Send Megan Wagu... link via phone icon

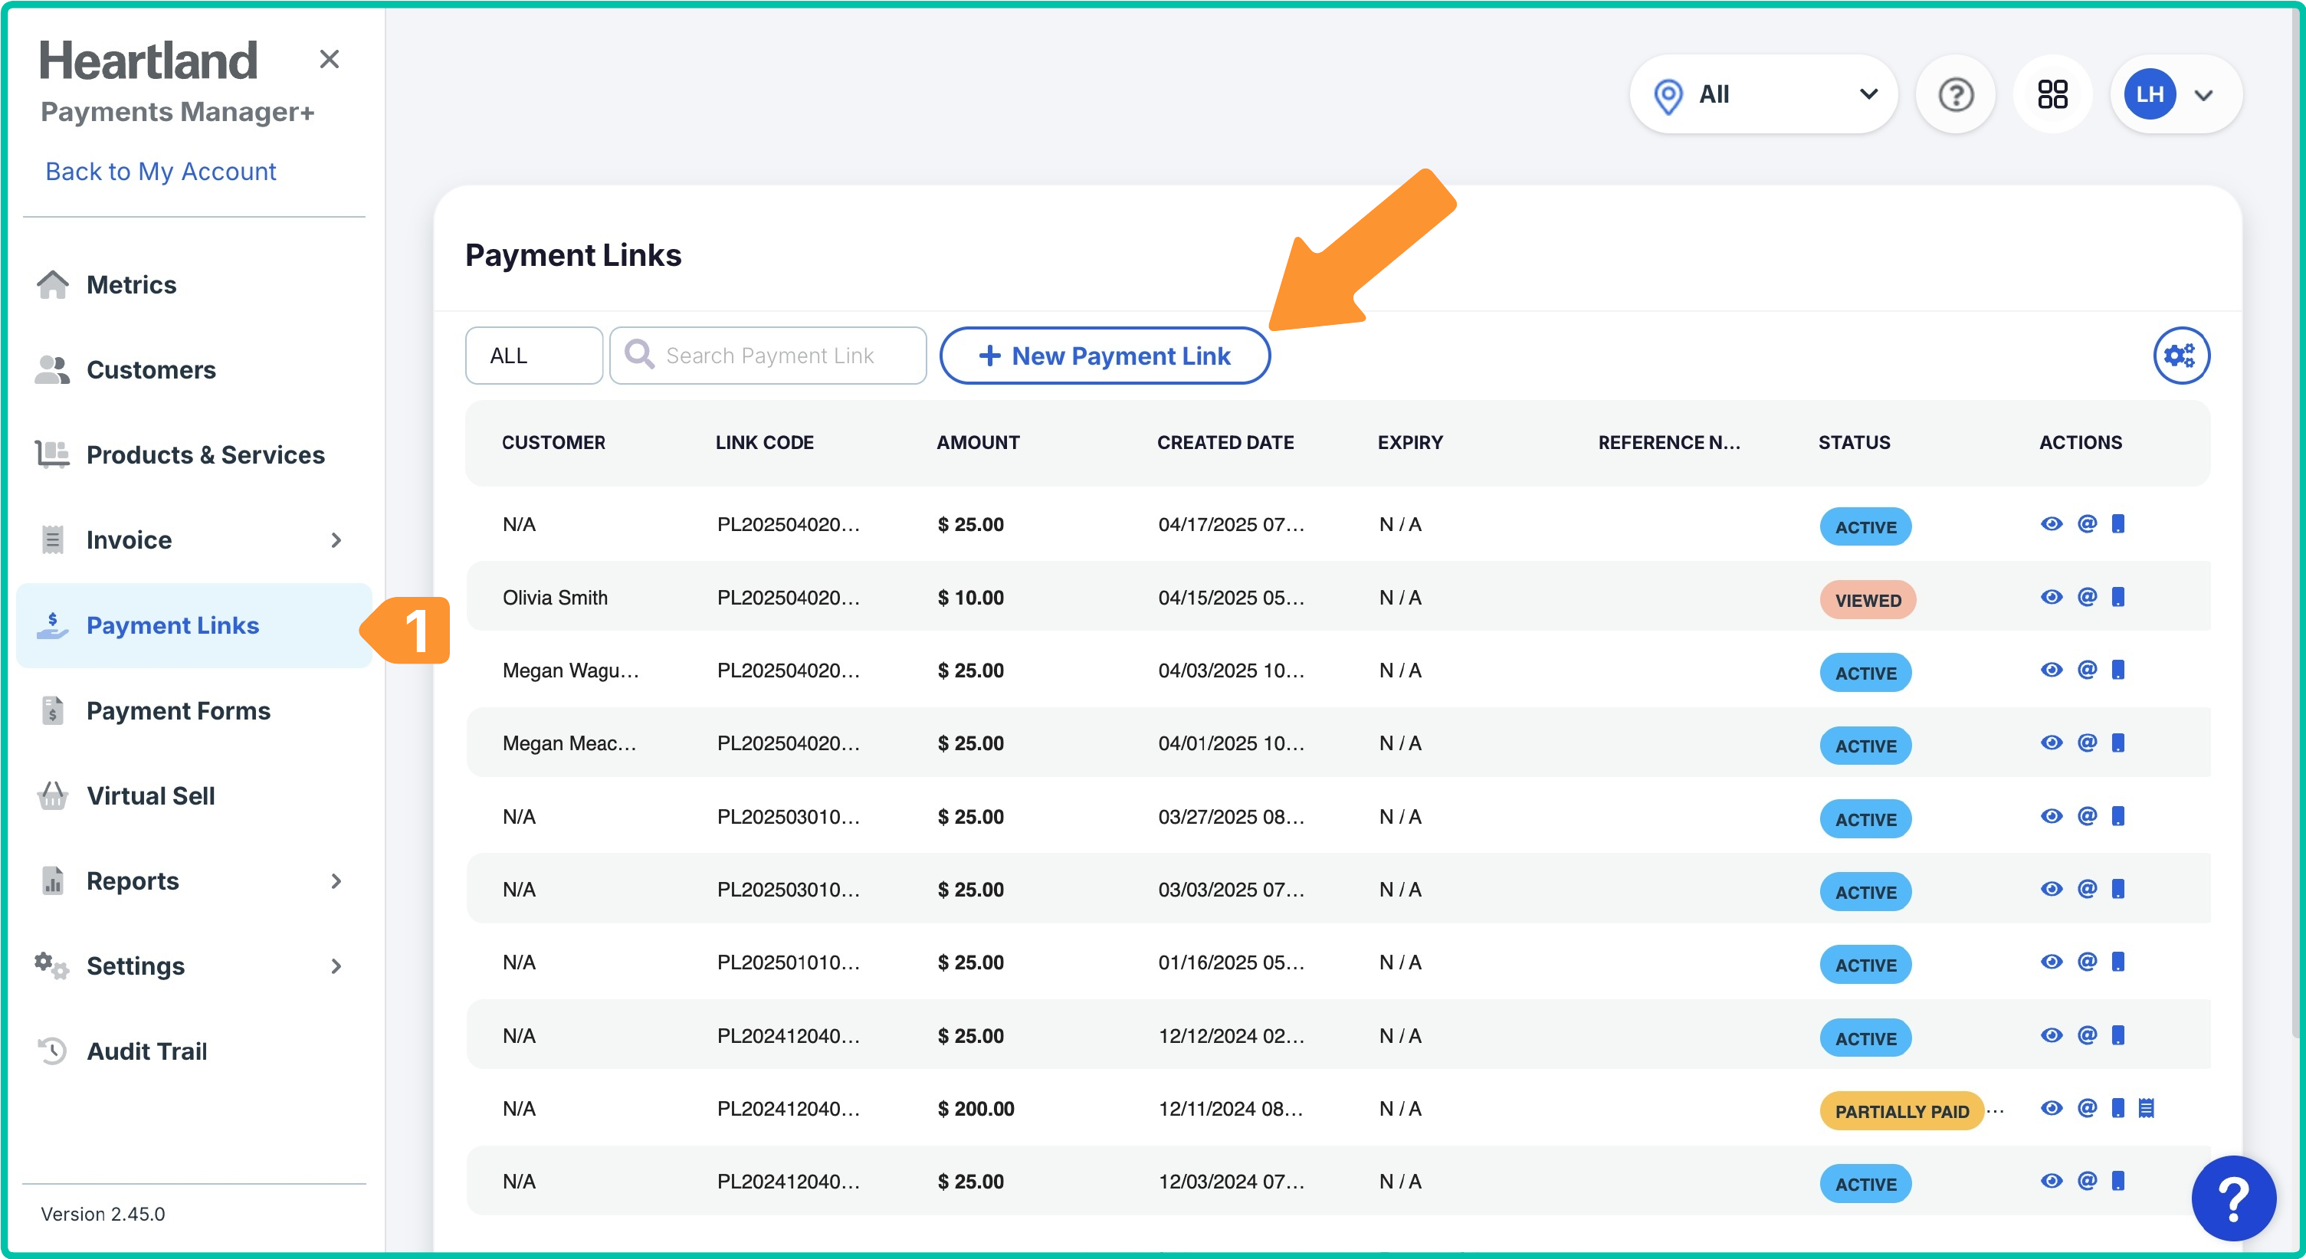click(2118, 669)
